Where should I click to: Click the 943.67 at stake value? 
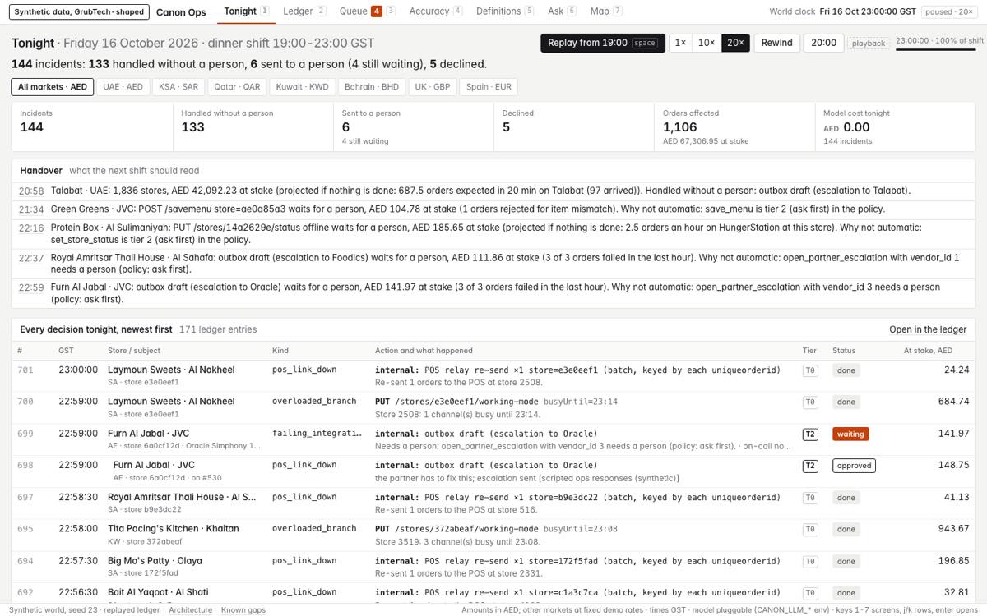pos(952,529)
